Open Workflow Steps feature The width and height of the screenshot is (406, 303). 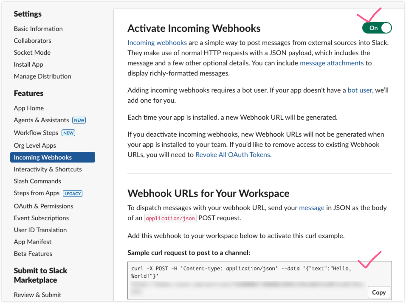point(36,133)
